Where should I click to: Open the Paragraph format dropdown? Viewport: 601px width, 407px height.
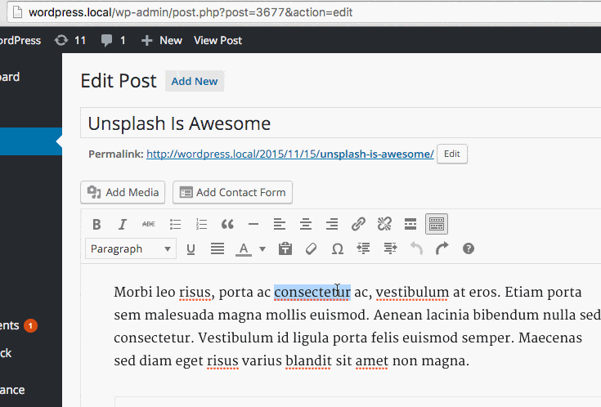pos(131,248)
